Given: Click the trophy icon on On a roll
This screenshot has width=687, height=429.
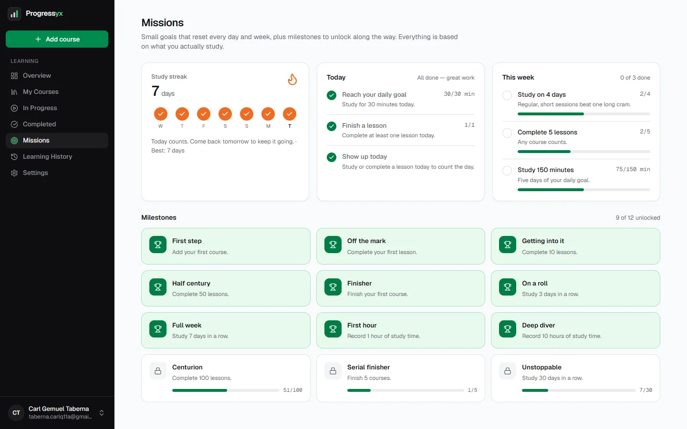Looking at the screenshot, I should click(x=508, y=287).
